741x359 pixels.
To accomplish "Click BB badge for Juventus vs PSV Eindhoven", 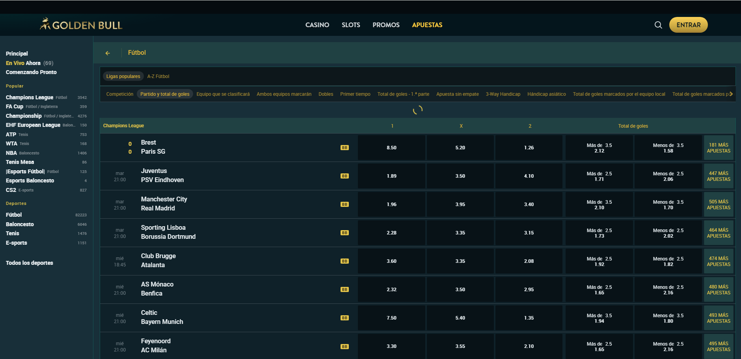I will click(x=344, y=176).
